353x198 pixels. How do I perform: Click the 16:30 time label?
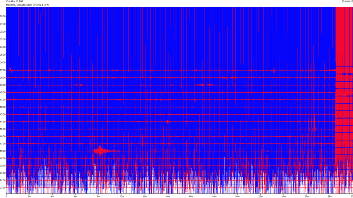pyautogui.click(x=3, y=136)
